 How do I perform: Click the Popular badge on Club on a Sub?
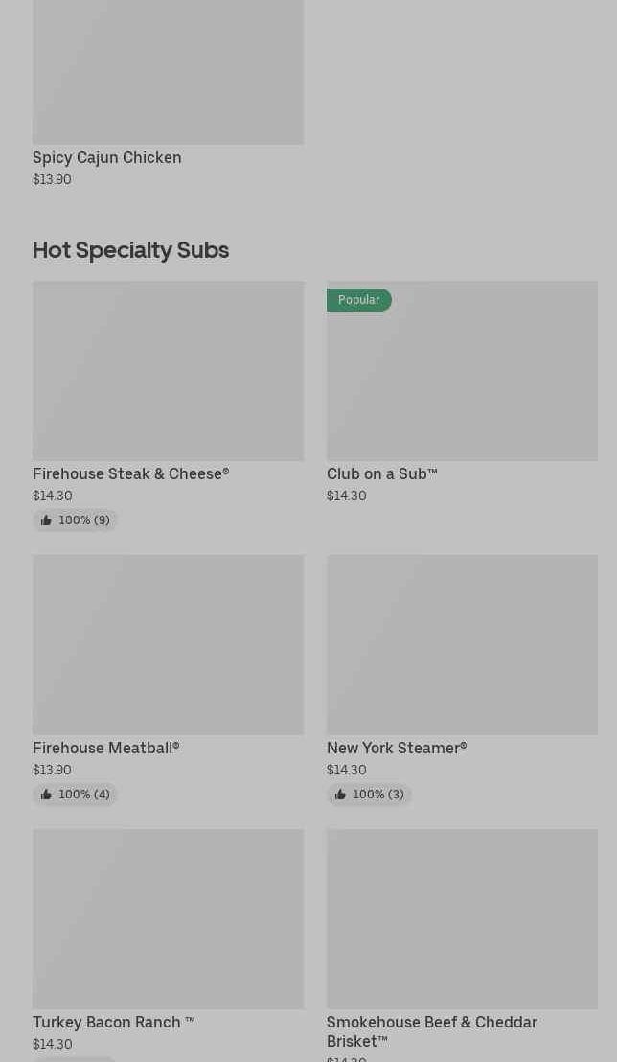(358, 300)
